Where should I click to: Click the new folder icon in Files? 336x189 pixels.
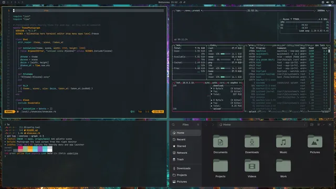click(x=312, y=124)
